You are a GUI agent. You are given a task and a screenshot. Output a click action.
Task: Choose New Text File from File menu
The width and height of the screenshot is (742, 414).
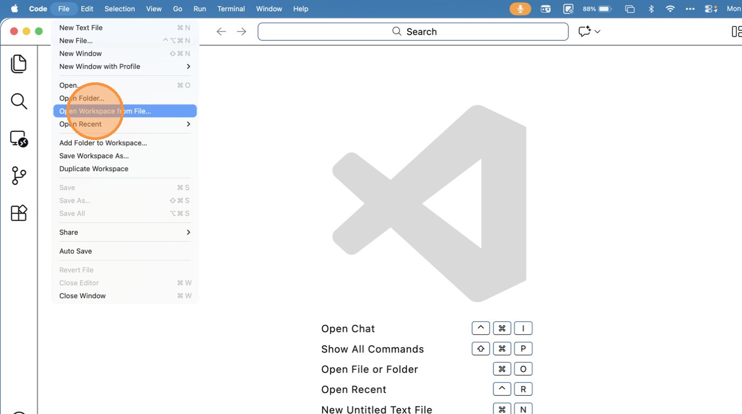point(125,27)
